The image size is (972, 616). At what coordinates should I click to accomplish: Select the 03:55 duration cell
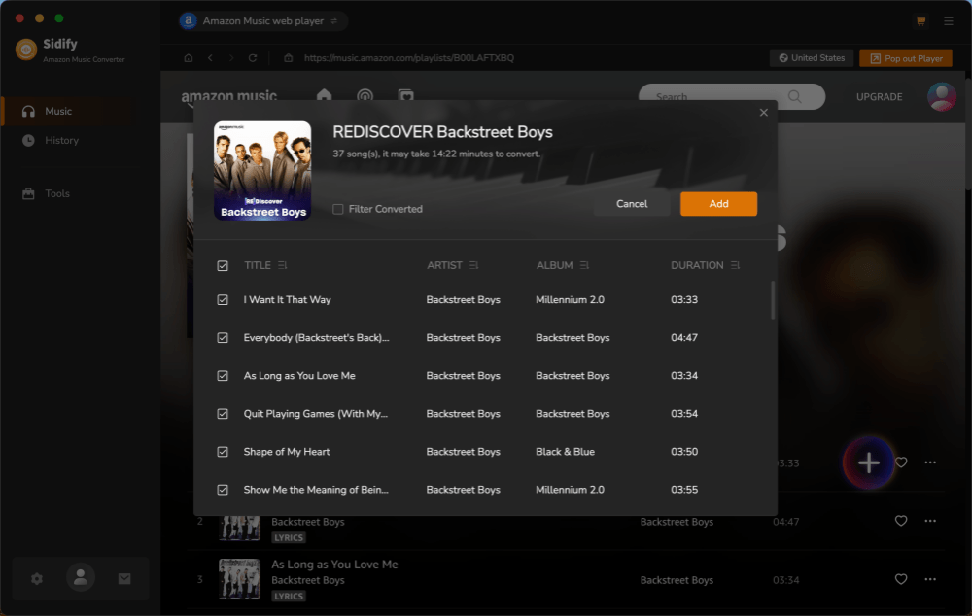tap(684, 490)
